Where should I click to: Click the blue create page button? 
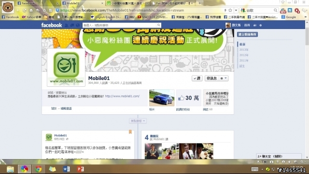tap(247, 34)
